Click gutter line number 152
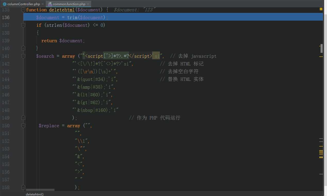The width and height of the screenshot is (327, 196). point(6,141)
